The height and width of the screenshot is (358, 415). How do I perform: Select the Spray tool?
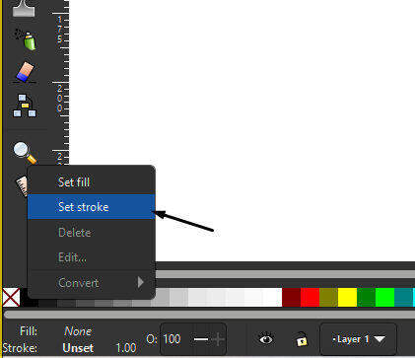[25, 39]
